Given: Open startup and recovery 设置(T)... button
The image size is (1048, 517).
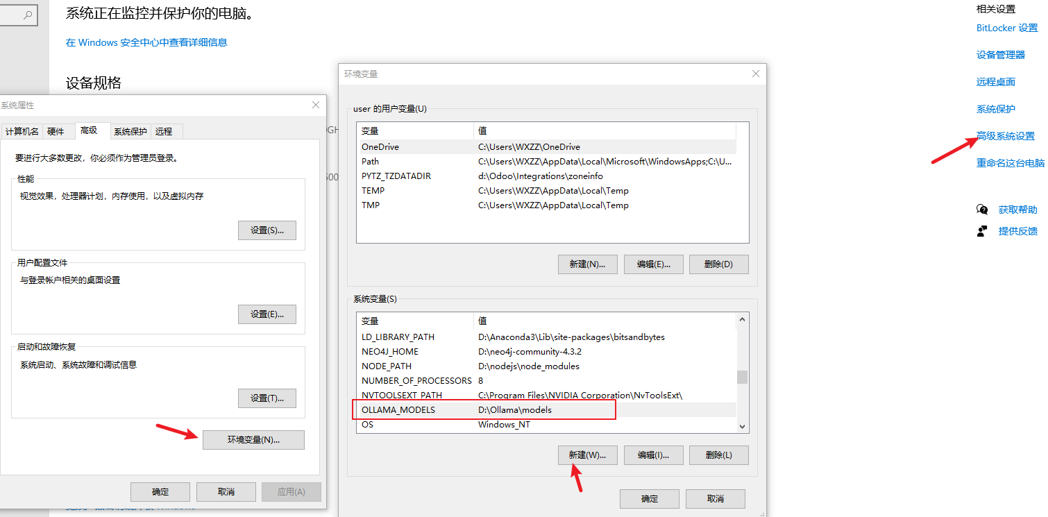Looking at the screenshot, I should click(267, 398).
